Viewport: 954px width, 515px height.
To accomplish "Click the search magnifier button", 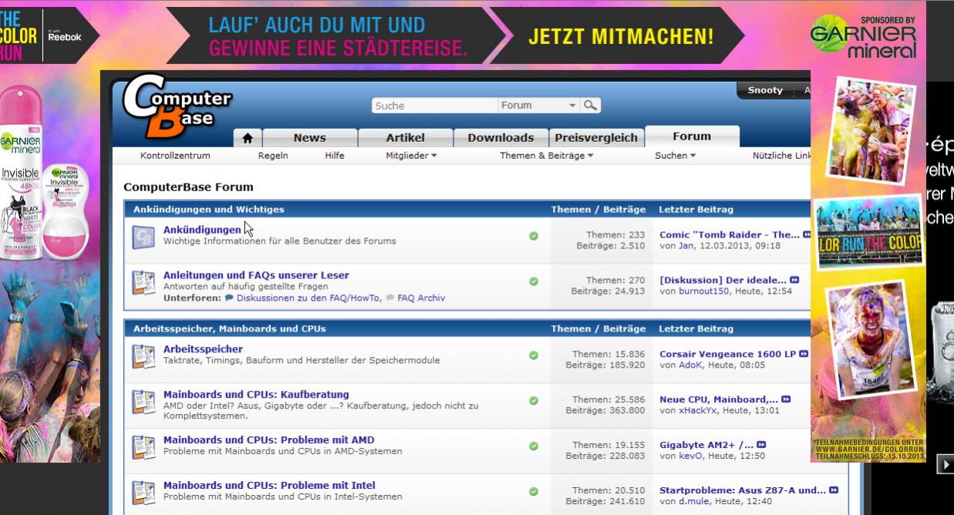I will pos(590,106).
